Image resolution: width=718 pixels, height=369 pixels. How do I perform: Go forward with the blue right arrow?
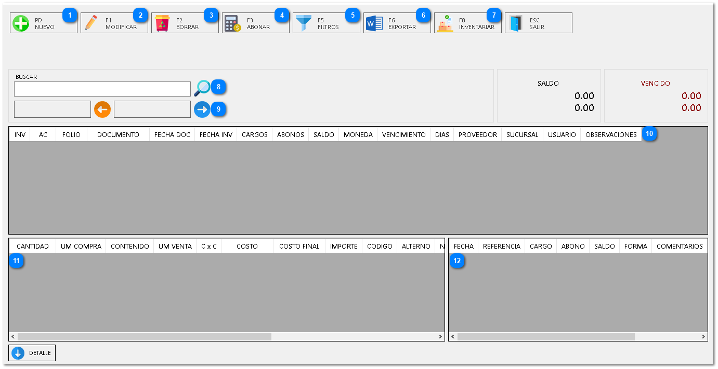point(202,110)
